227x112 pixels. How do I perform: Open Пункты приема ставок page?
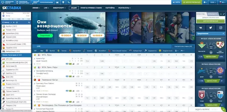tap(91, 8)
